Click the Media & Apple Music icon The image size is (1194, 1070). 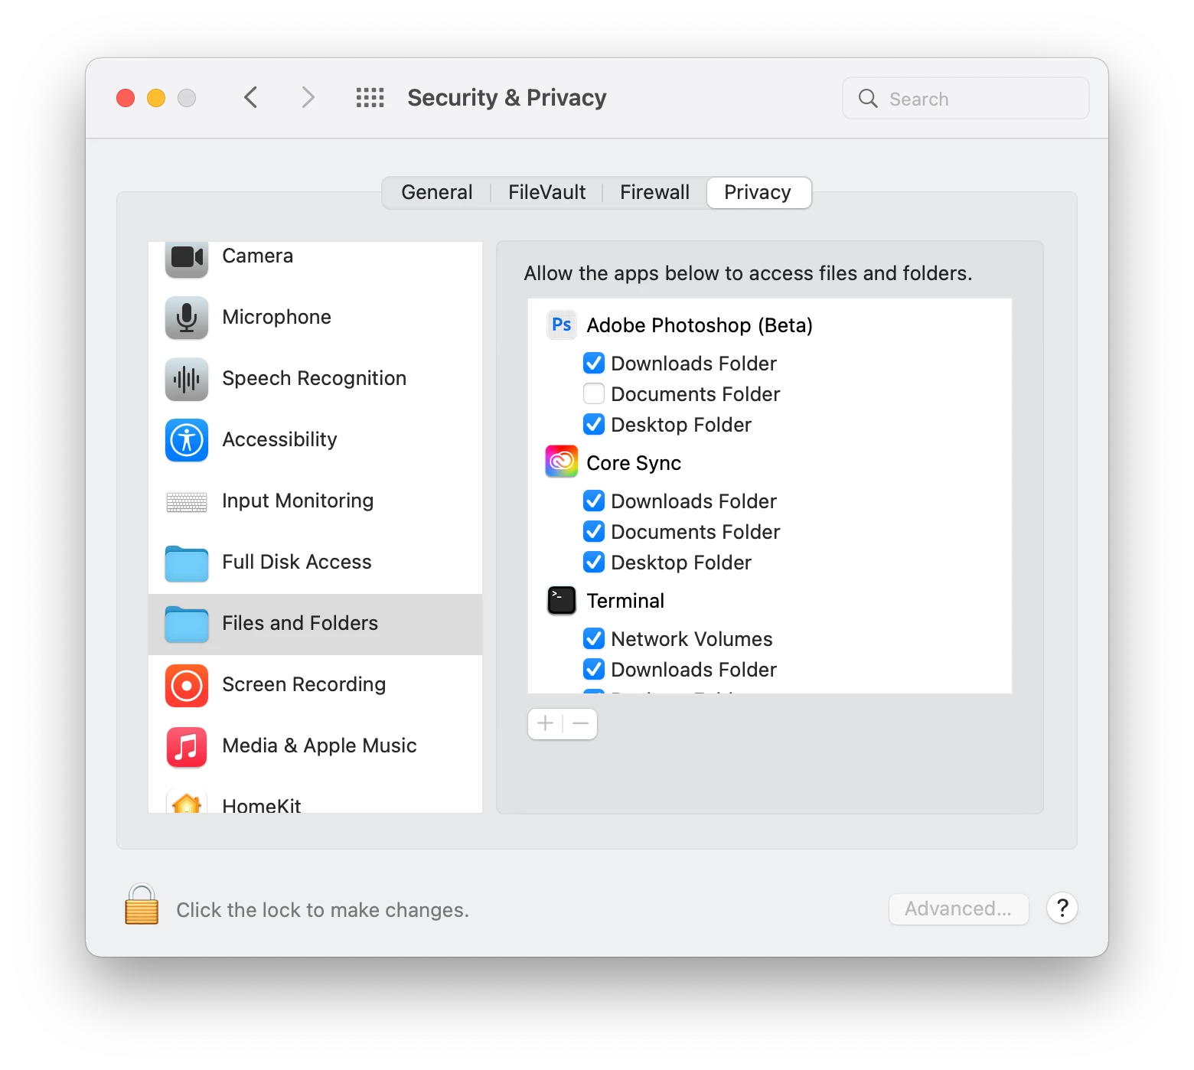187,746
